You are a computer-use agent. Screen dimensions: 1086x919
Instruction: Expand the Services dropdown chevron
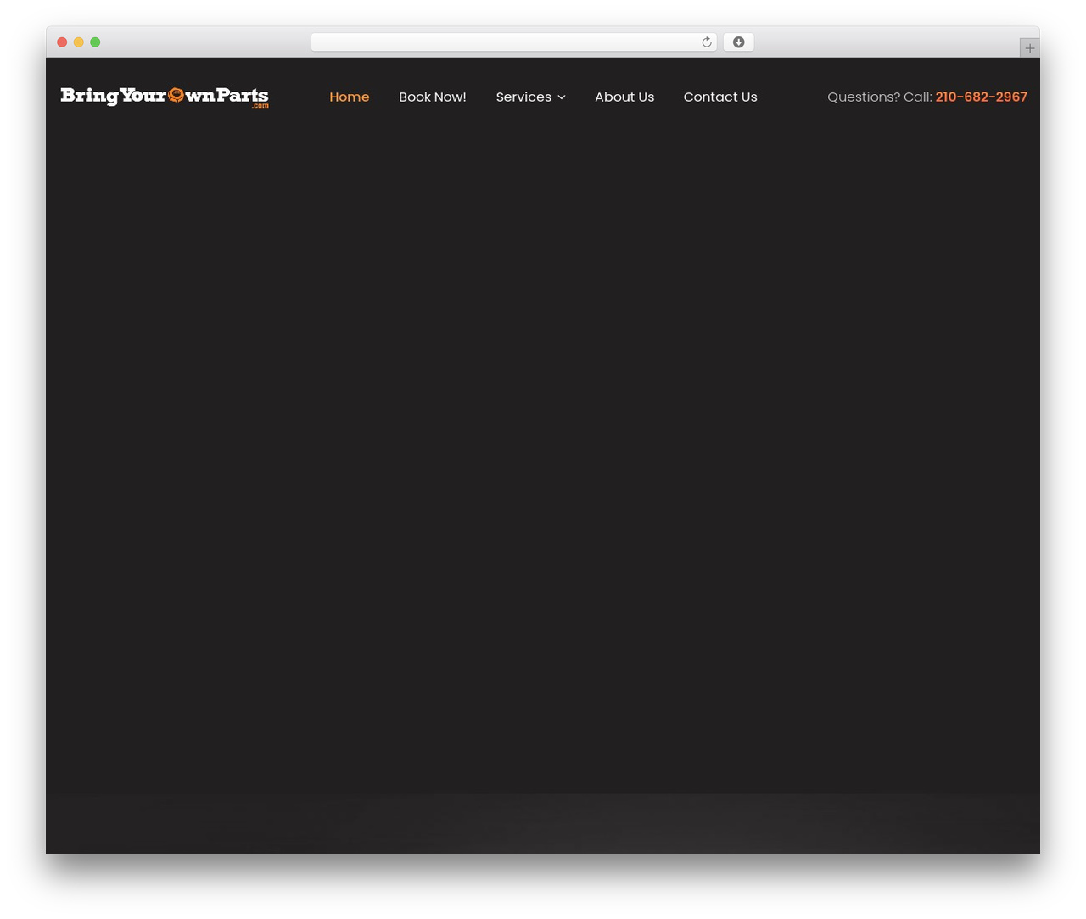pyautogui.click(x=562, y=97)
